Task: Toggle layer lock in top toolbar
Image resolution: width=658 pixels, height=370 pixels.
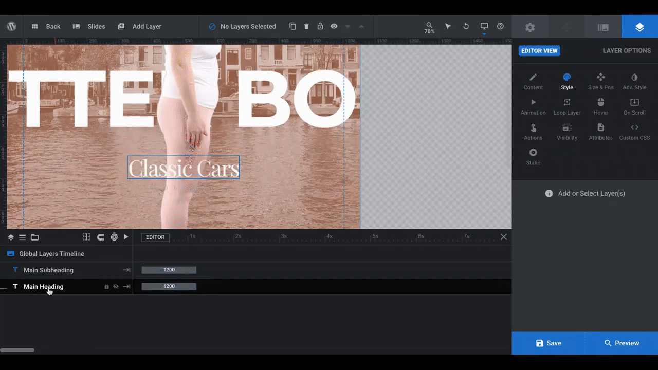Action: (320, 26)
